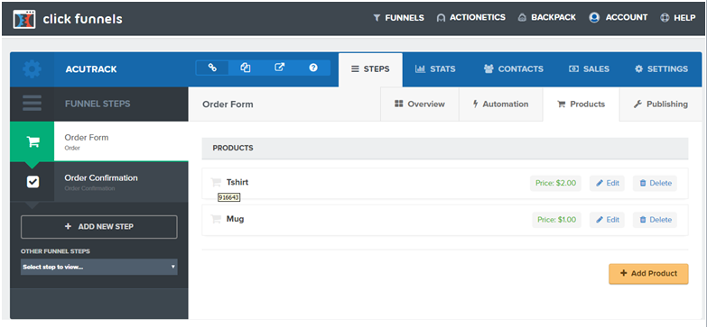Toggle the hamburger icon beside FUNNEL STEPS
This screenshot has height=327, width=707.
[x=32, y=104]
